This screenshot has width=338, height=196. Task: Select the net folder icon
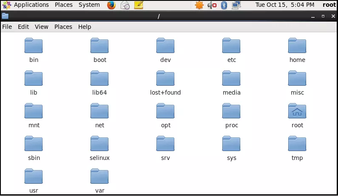pyautogui.click(x=99, y=111)
